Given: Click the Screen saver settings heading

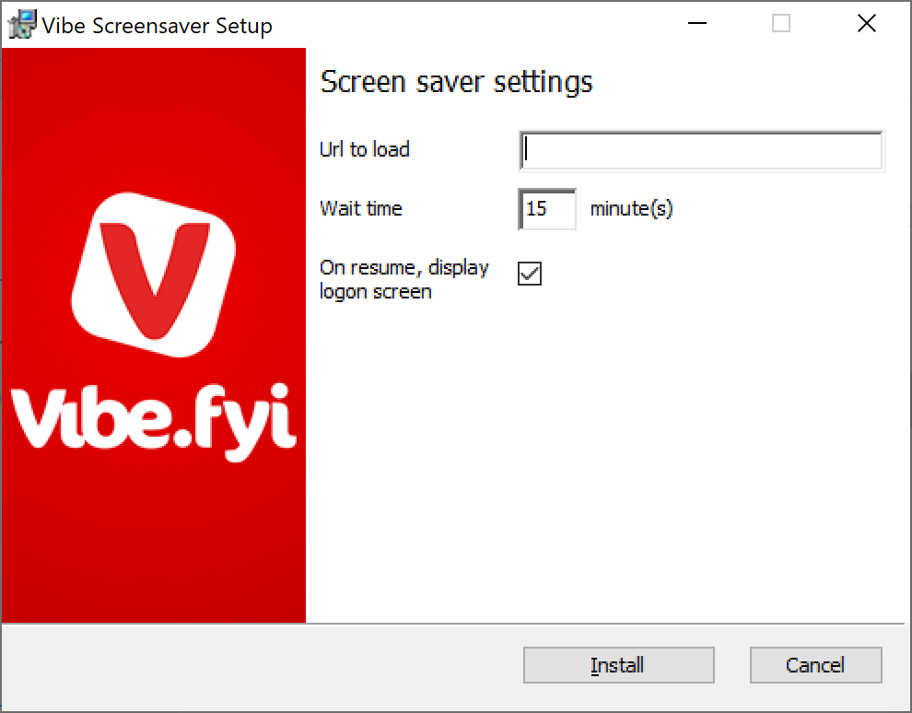Looking at the screenshot, I should pyautogui.click(x=457, y=81).
